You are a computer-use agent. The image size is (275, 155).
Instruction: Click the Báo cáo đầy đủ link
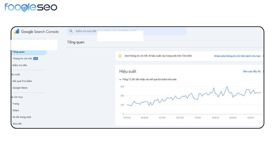[252, 72]
